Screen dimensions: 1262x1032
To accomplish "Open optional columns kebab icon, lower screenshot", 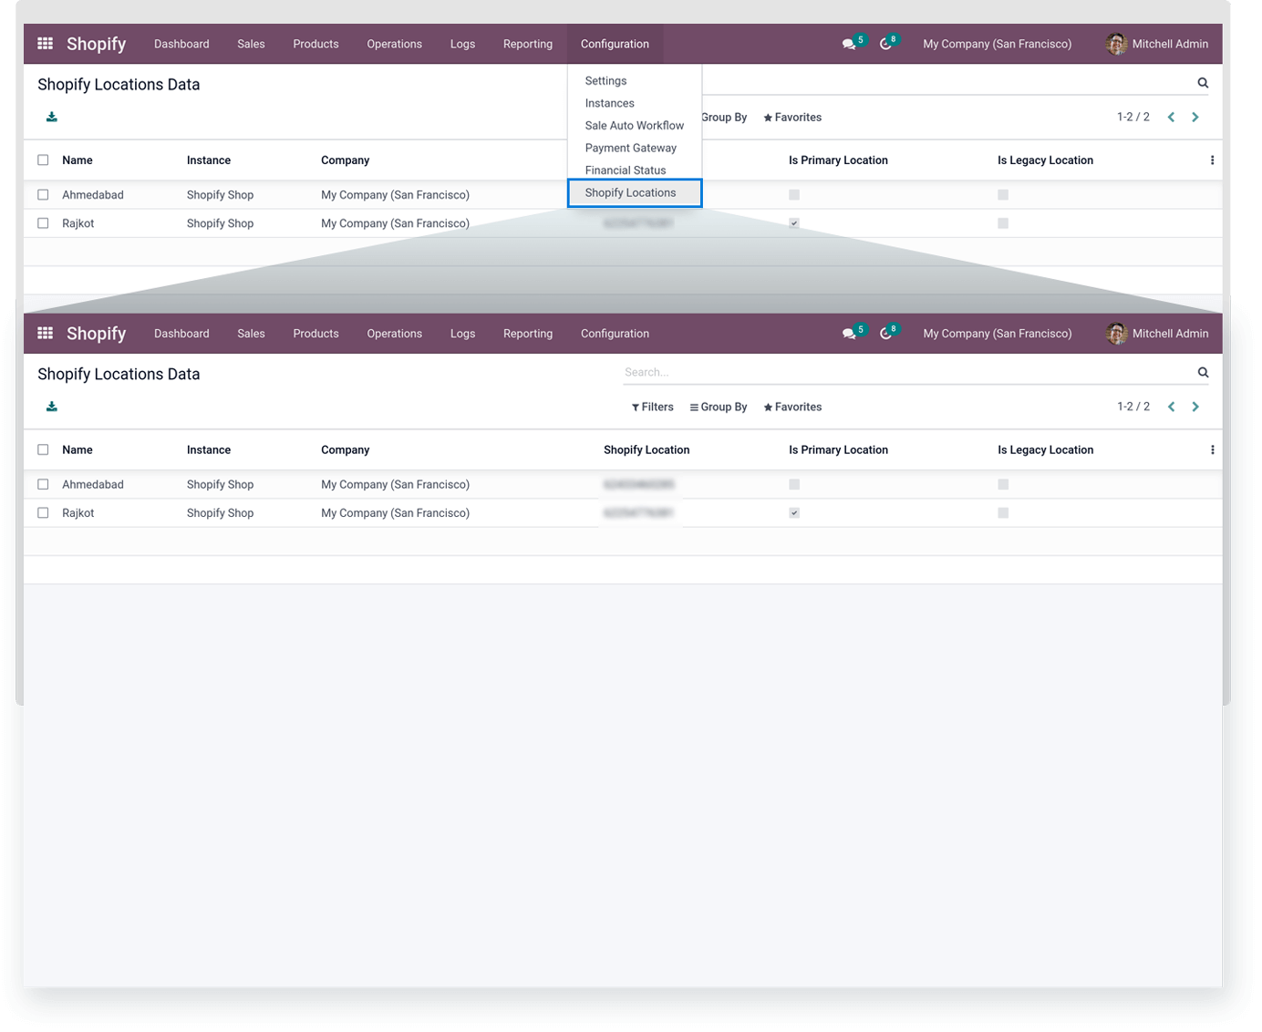I will [1212, 449].
